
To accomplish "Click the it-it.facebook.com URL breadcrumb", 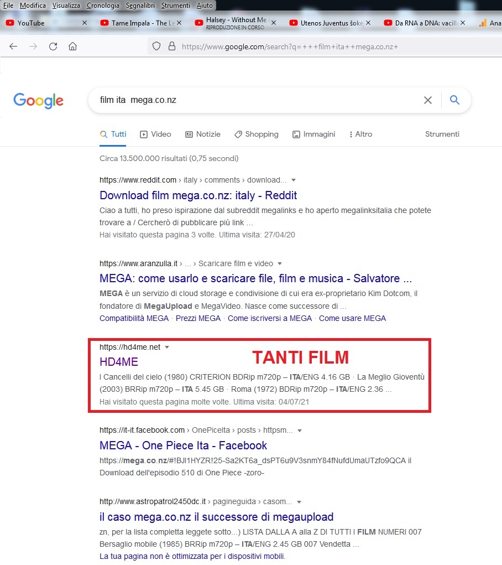I will click(x=196, y=430).
